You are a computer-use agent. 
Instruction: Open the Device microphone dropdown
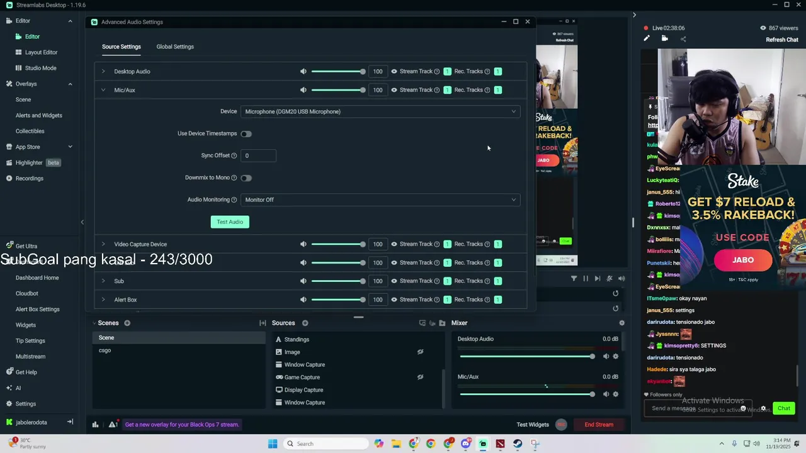[380, 111]
